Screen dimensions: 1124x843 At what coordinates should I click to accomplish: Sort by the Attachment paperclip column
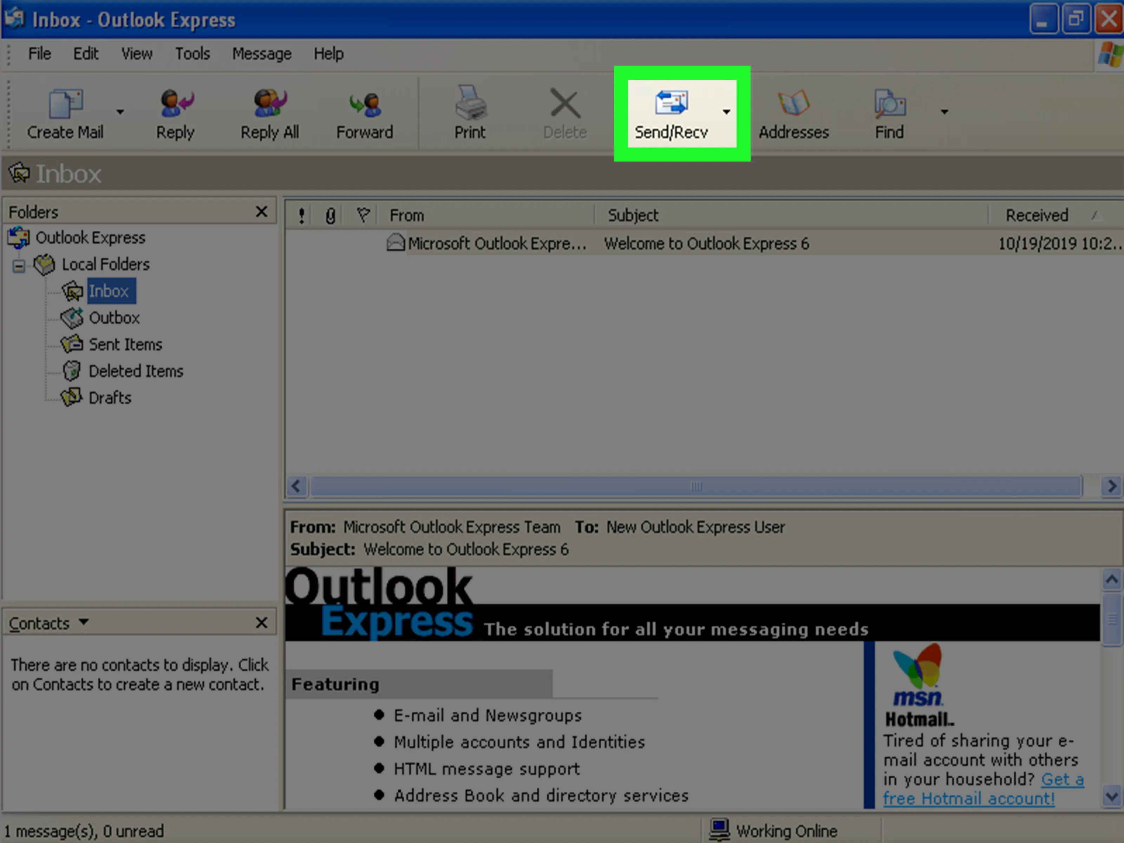tap(330, 215)
